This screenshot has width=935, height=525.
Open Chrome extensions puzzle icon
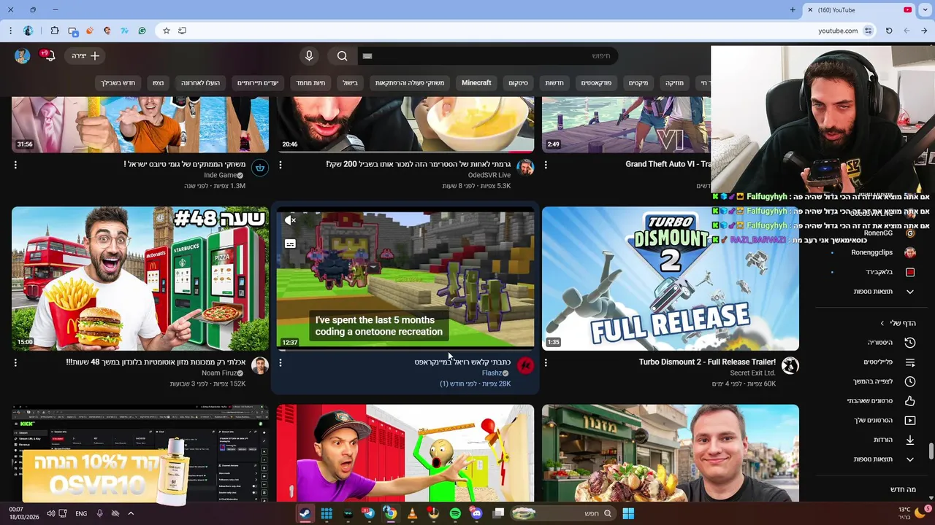click(55, 31)
